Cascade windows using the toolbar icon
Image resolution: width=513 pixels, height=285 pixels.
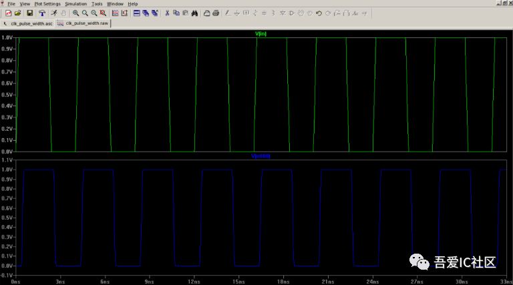click(146, 13)
